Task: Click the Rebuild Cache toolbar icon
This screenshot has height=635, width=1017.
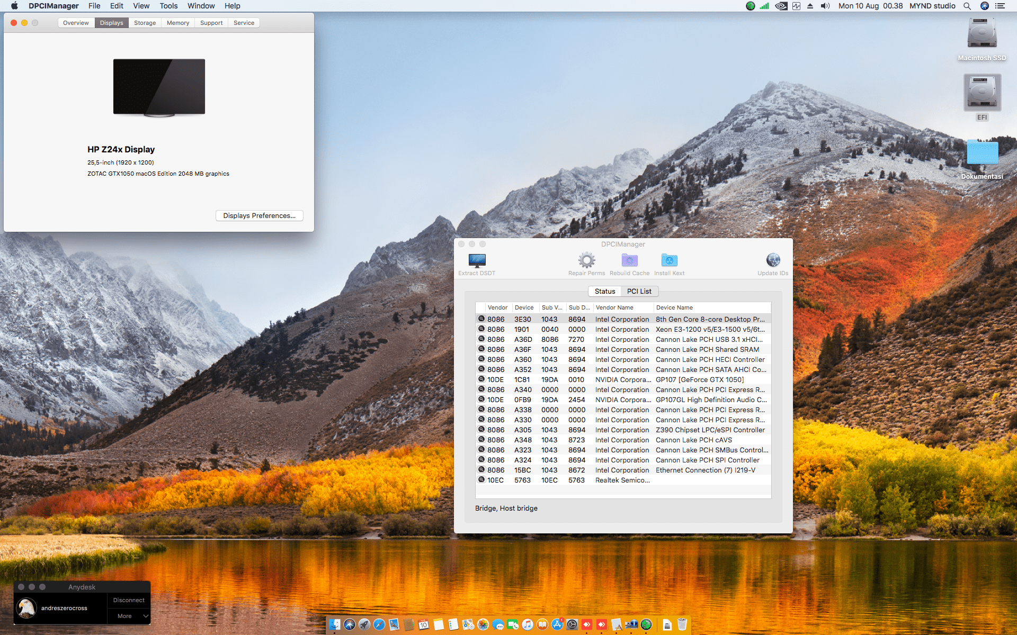Action: [629, 260]
